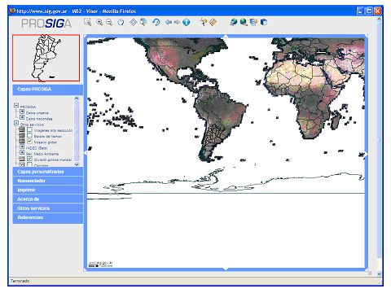Click the page vertical scrollbar track

(379, 146)
